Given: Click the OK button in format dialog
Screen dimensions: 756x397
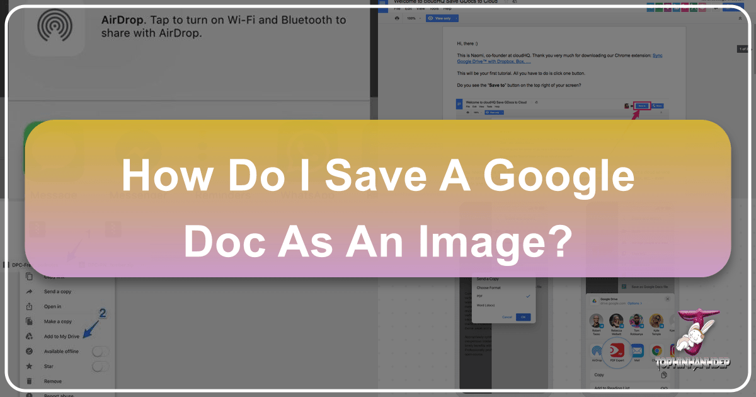Looking at the screenshot, I should coord(523,317).
